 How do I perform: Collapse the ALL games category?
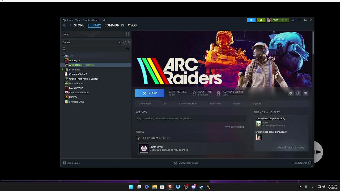[x=63, y=56]
